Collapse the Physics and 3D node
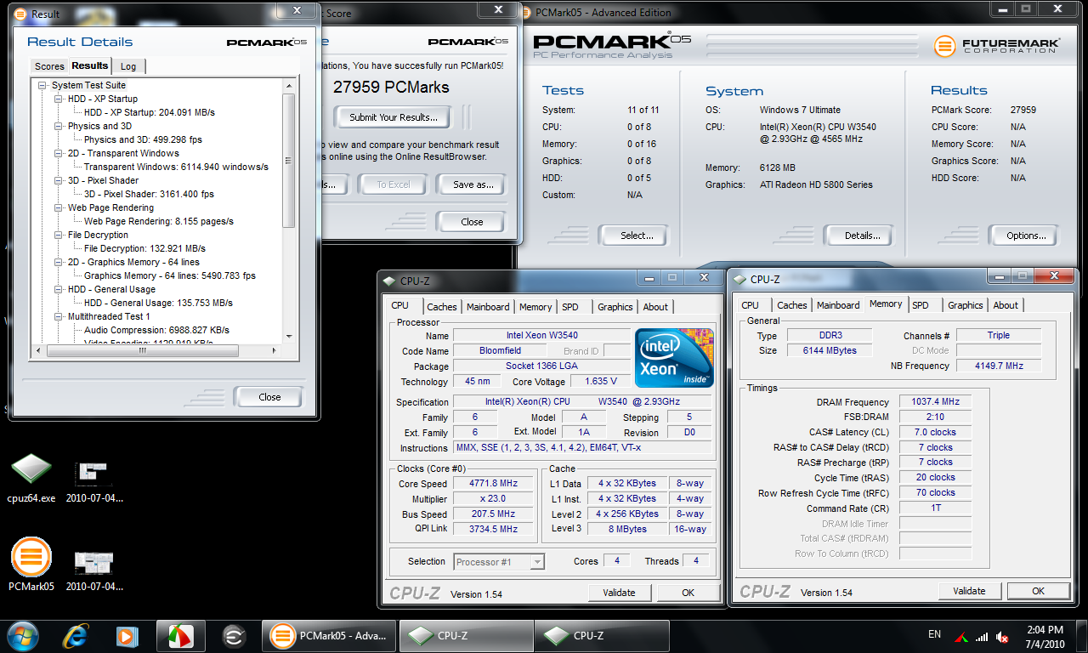This screenshot has width=1088, height=653. pos(59,126)
